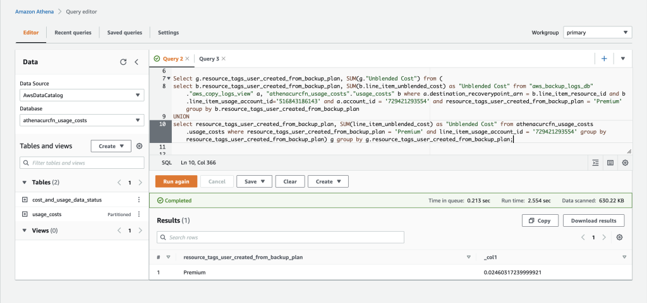Screen dimensions: 647x303
Task: Click the editor keyboard shortcuts icon
Action: (x=610, y=163)
